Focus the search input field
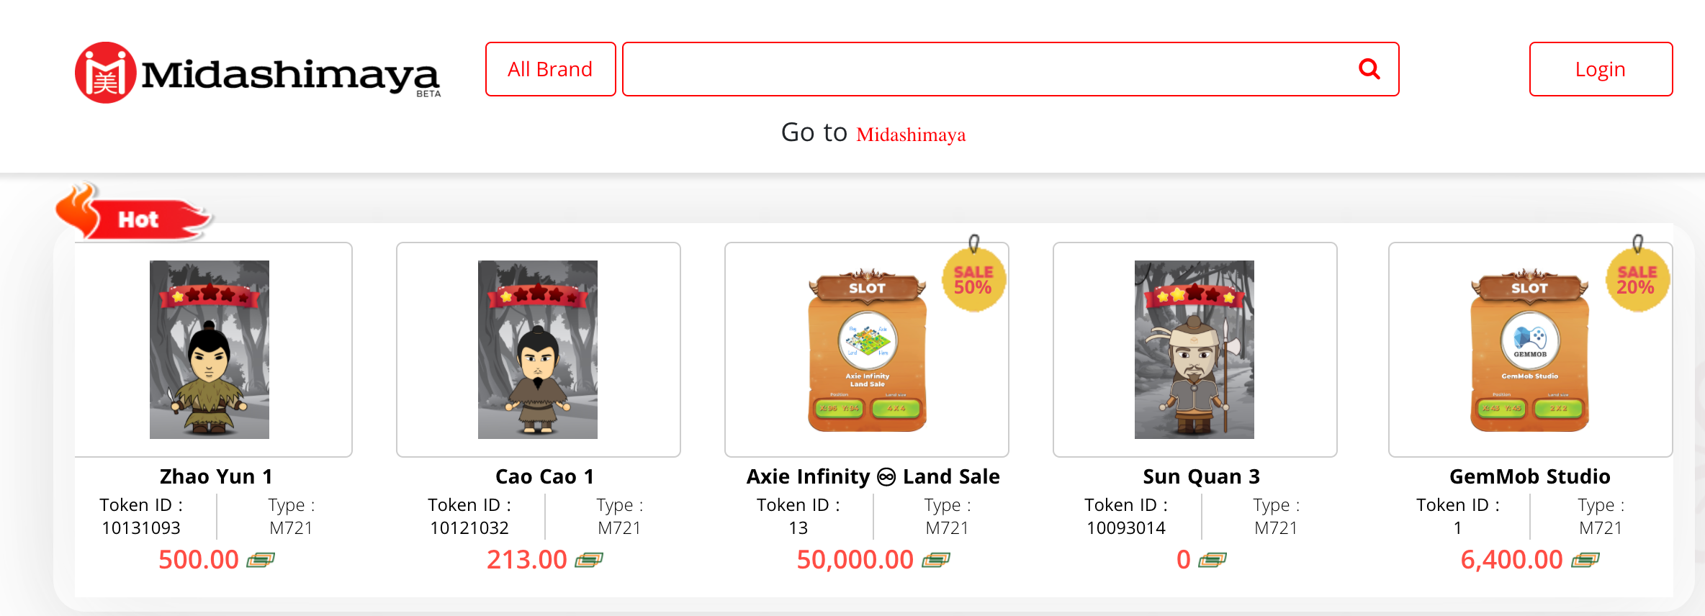This screenshot has width=1705, height=616. click(x=986, y=69)
